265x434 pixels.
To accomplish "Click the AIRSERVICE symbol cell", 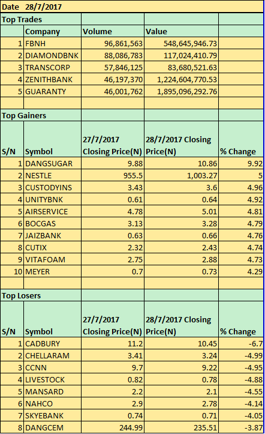I will tap(53, 211).
